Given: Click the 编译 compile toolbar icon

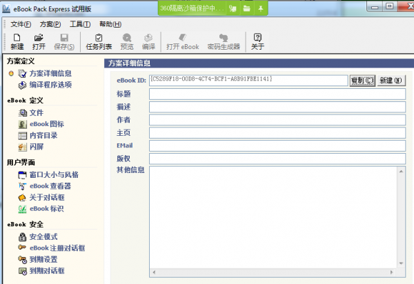Looking at the screenshot, I should 148,41.
